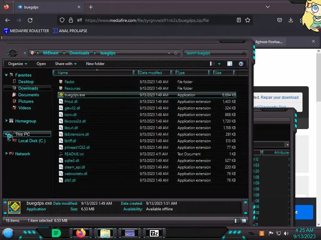Change view layout icon
Screen dimensions: 321x240
coord(213,64)
